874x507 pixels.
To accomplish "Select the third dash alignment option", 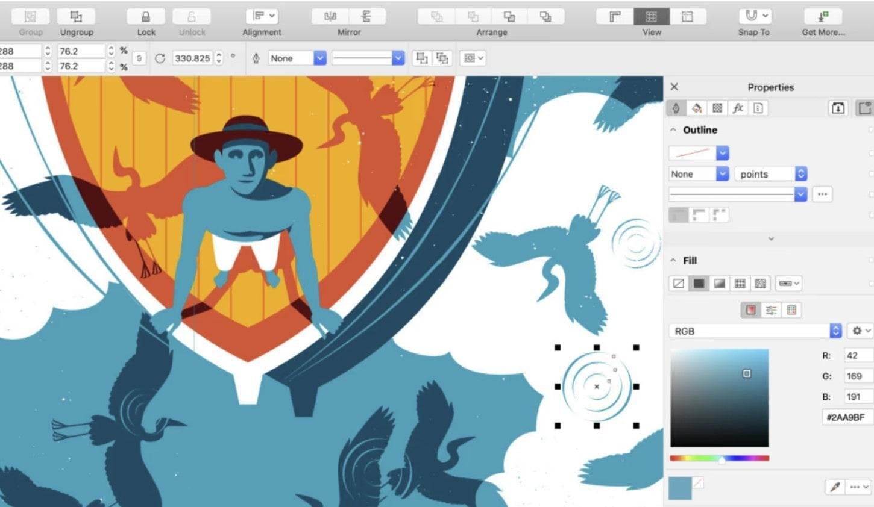I will (718, 215).
